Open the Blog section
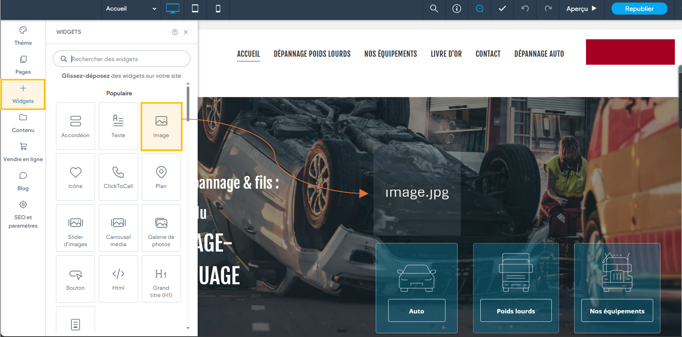 (23, 181)
